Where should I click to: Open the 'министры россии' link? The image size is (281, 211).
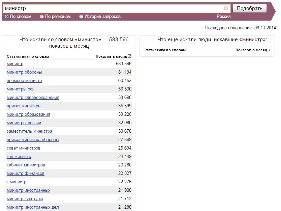[24, 123]
